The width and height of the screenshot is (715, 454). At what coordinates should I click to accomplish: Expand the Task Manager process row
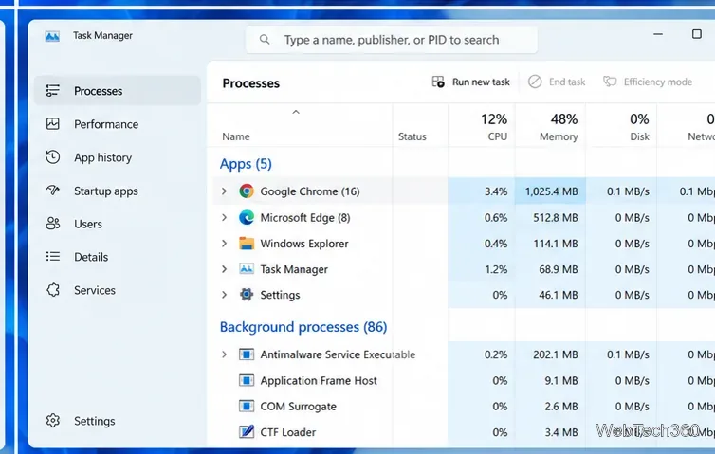tap(224, 269)
